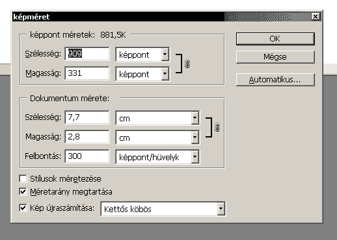Click chain link icon beside pixel dimensions

click(187, 64)
